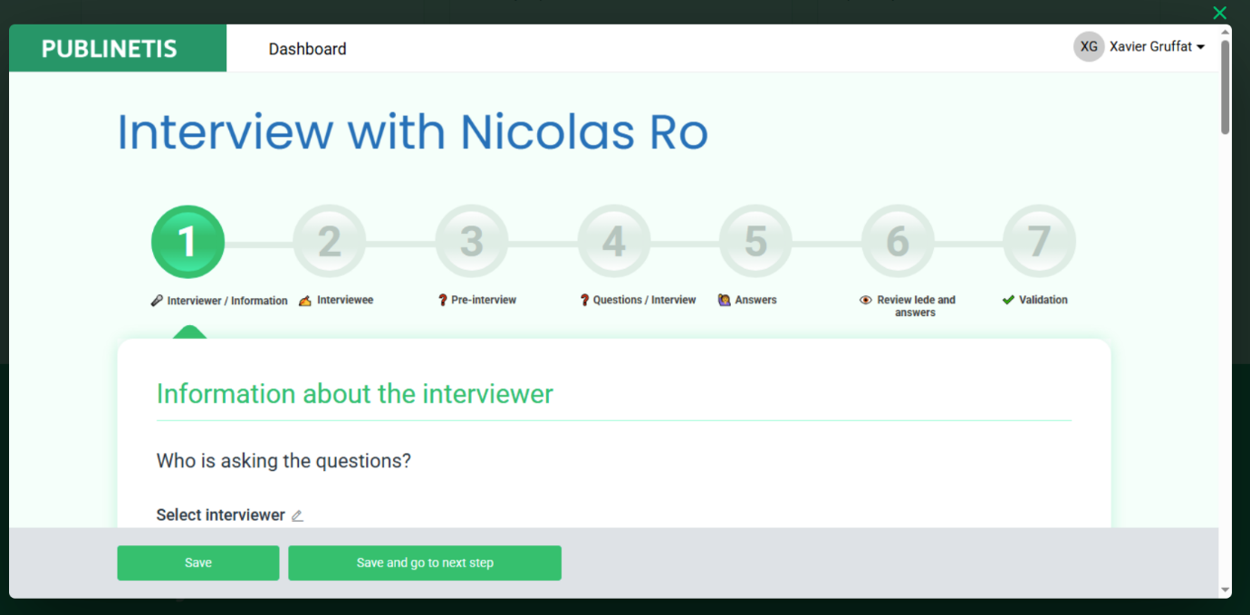Click the Questions / Interview step label
Viewport: 1250px width, 615px height.
[x=645, y=300]
